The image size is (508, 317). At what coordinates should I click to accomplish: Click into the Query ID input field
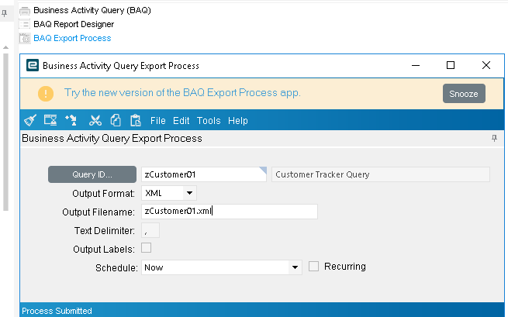(204, 174)
